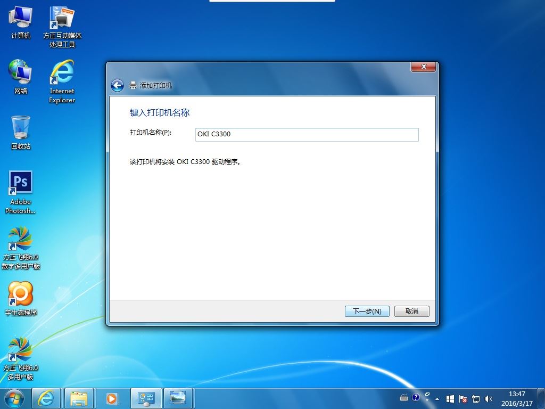The width and height of the screenshot is (545, 409).
Task: Close the 添加打印机 dialog with the red X
Action: point(423,67)
